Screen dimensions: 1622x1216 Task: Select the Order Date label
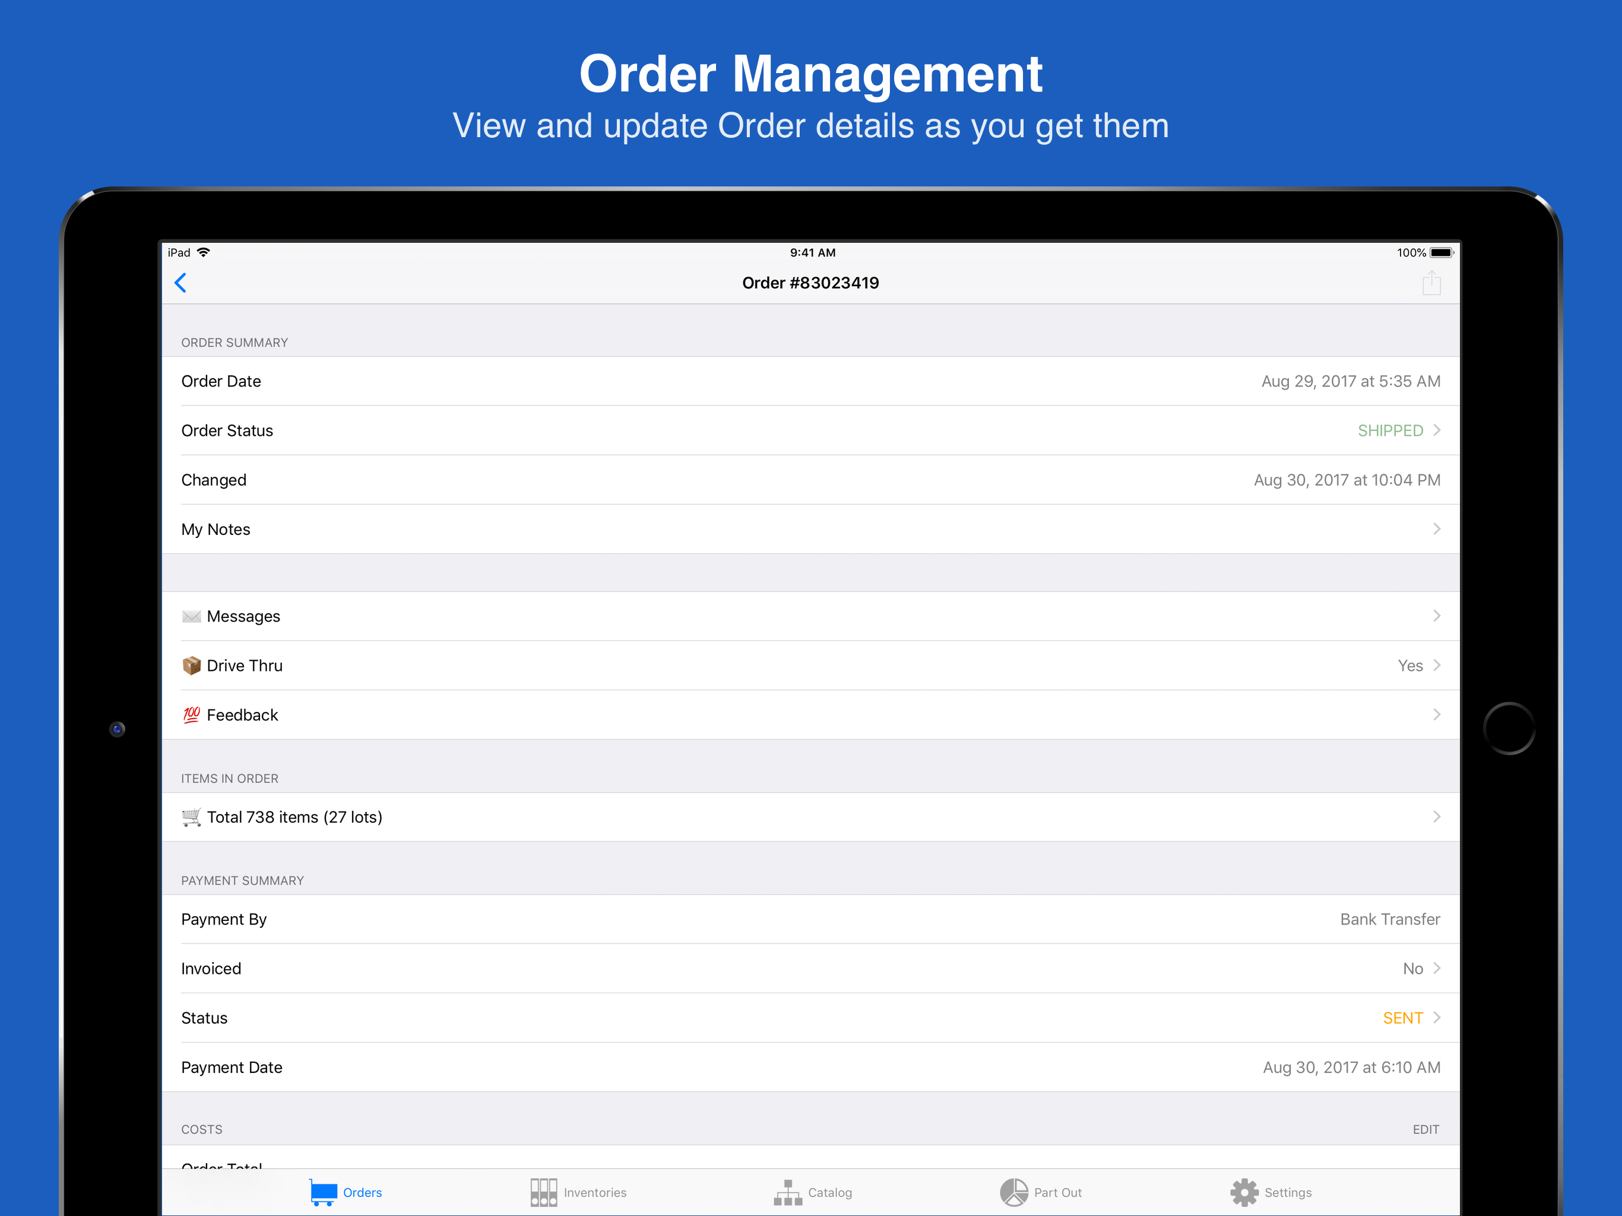coord(221,381)
